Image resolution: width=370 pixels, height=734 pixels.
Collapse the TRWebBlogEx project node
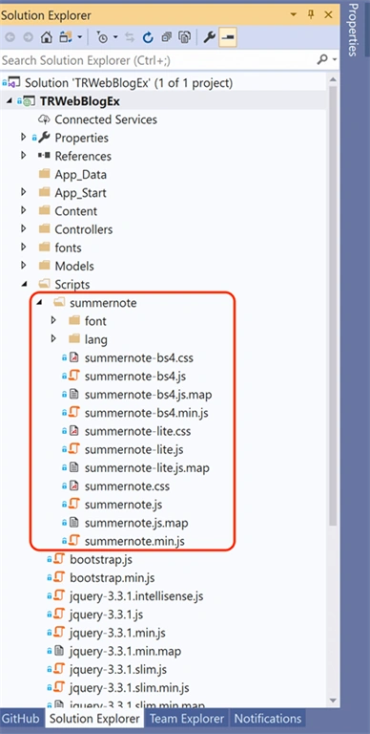[x=10, y=101]
